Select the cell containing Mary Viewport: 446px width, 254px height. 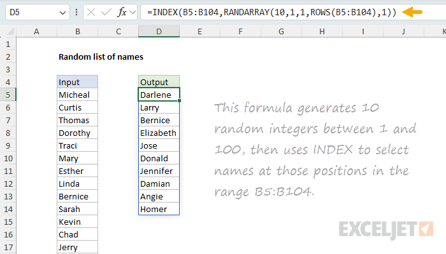[77, 159]
